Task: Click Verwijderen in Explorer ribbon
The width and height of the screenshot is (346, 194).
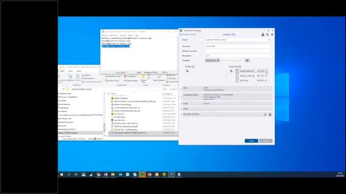Action: tap(131, 77)
